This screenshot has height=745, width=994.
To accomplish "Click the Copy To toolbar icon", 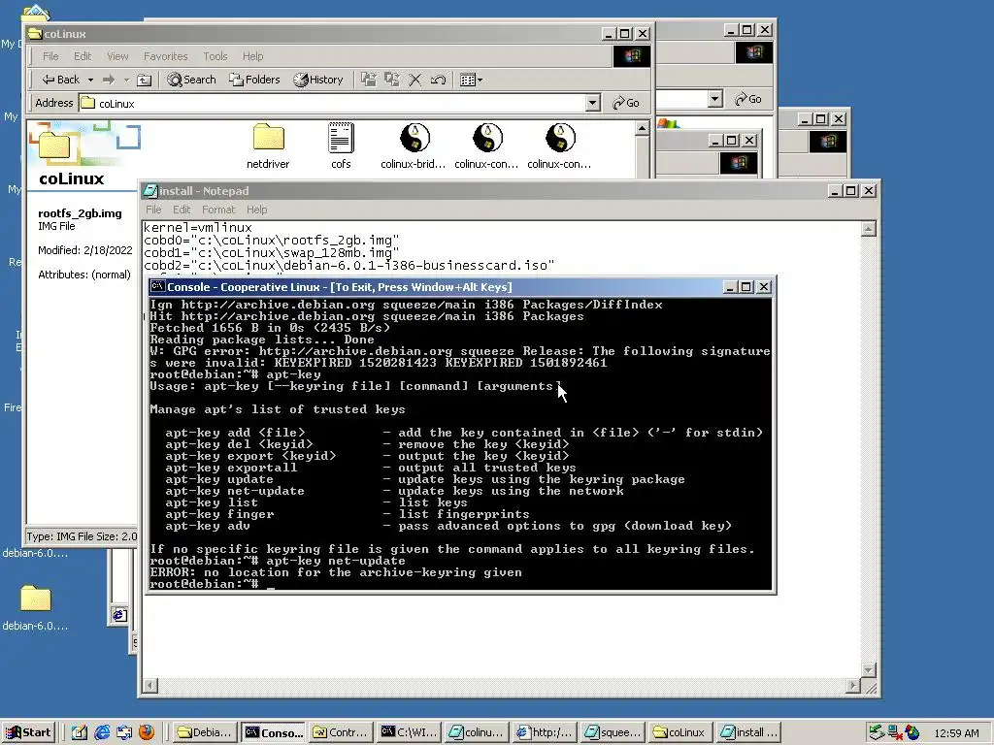I will [x=392, y=80].
